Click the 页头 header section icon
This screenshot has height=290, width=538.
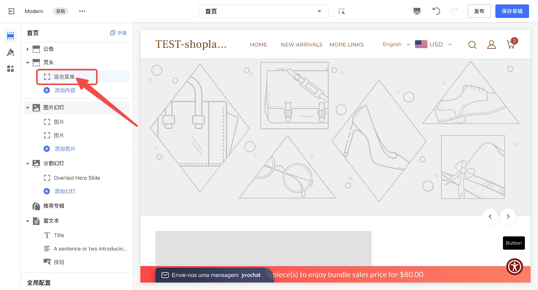tap(36, 62)
